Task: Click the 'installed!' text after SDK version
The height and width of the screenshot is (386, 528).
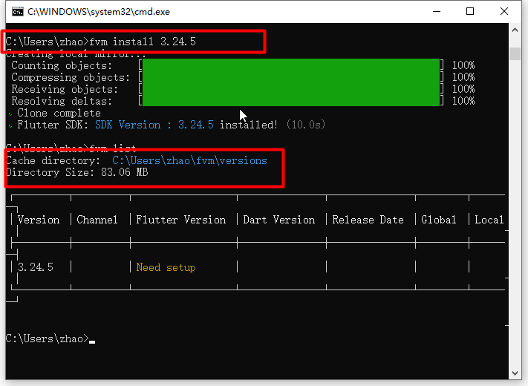Action: click(249, 125)
